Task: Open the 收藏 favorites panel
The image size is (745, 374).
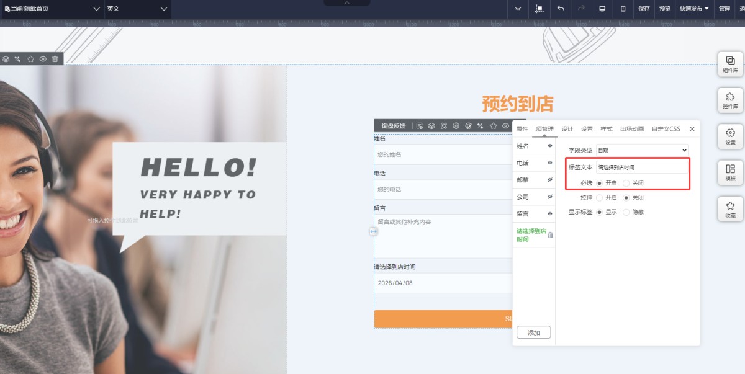Action: pos(730,209)
